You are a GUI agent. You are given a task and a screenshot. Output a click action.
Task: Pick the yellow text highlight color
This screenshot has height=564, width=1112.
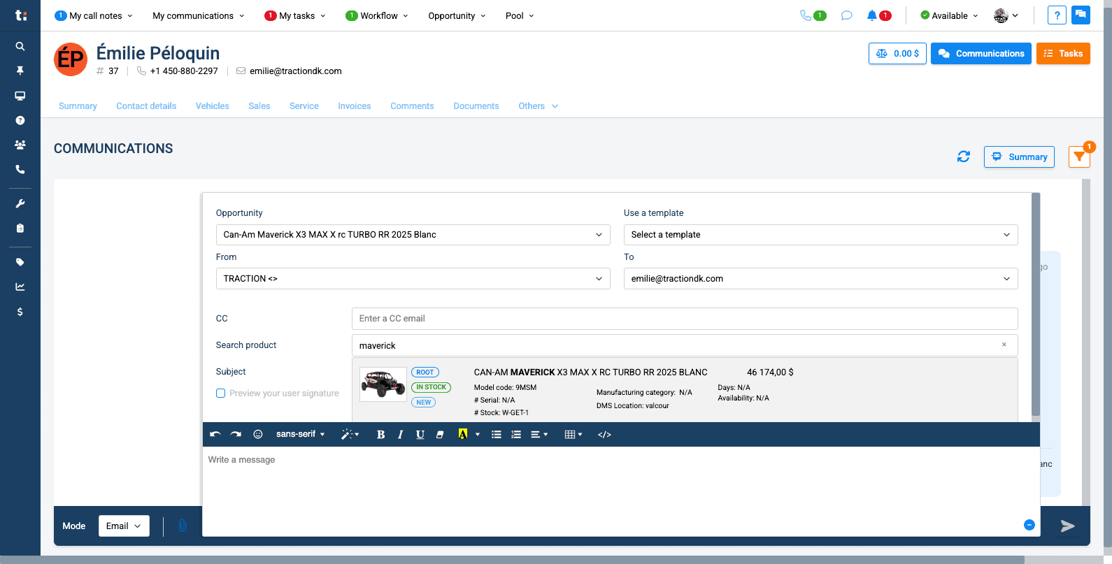463,435
